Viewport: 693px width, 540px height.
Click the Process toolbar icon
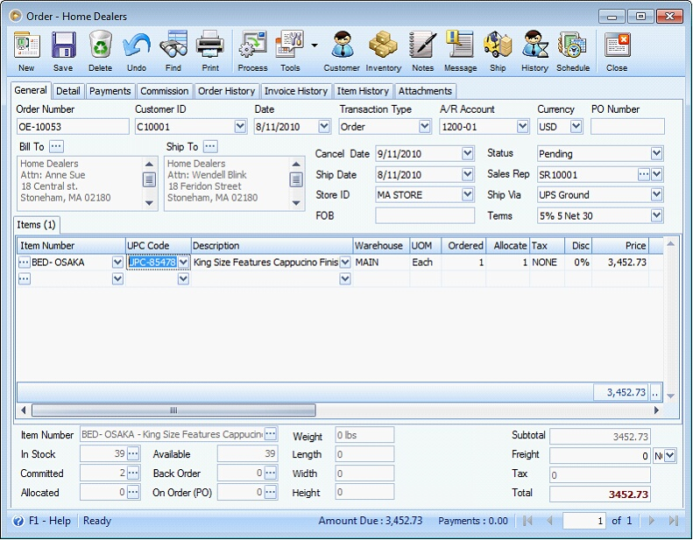point(252,44)
